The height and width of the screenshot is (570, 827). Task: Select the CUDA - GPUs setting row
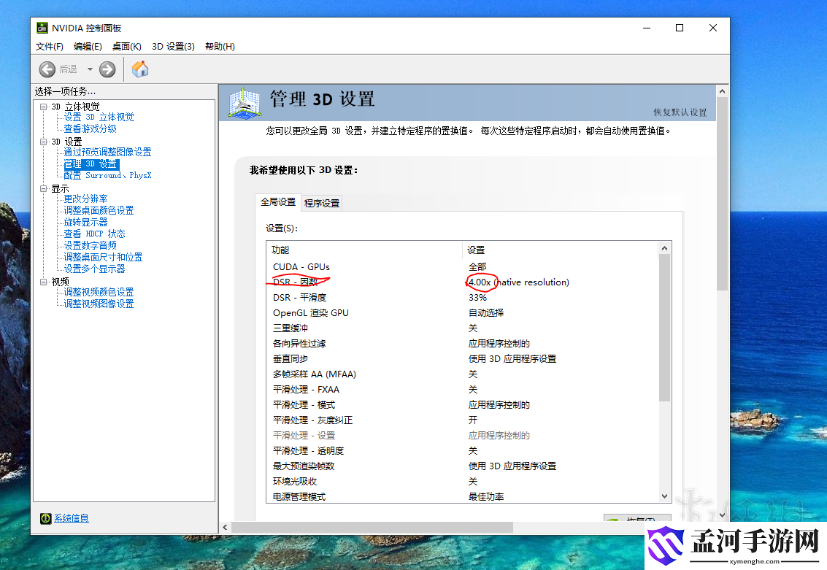pyautogui.click(x=463, y=267)
